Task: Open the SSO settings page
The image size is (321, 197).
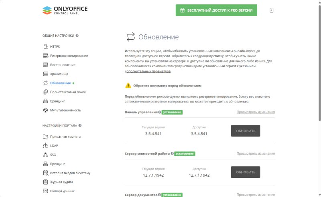Action: pos(53,155)
